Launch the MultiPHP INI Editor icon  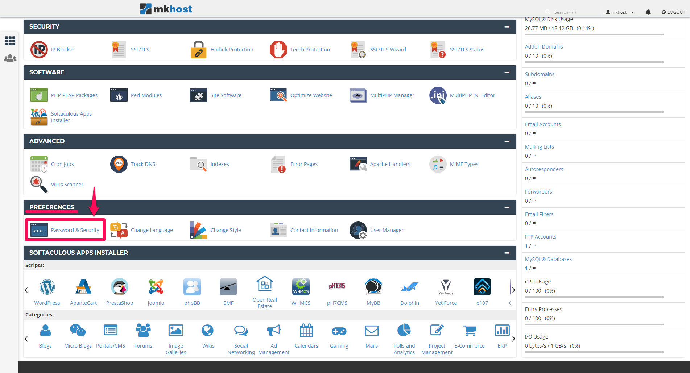pos(438,95)
